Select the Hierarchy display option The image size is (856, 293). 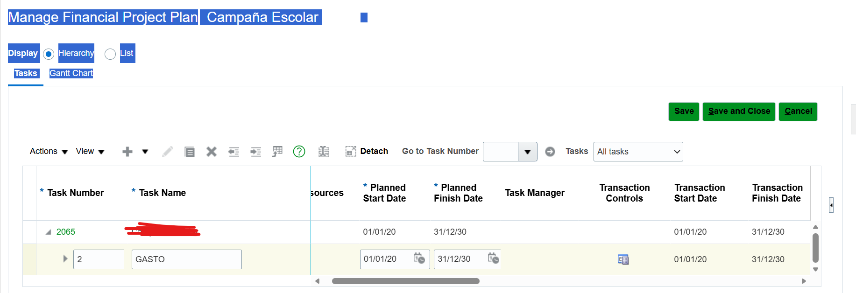[x=49, y=54]
